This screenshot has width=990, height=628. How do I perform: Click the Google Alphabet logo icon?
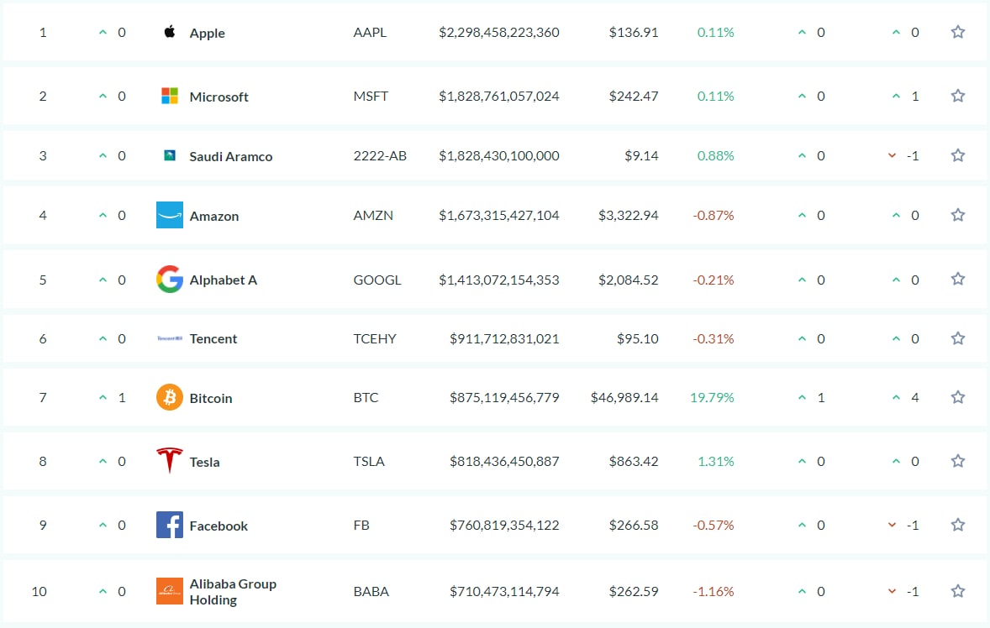point(170,279)
